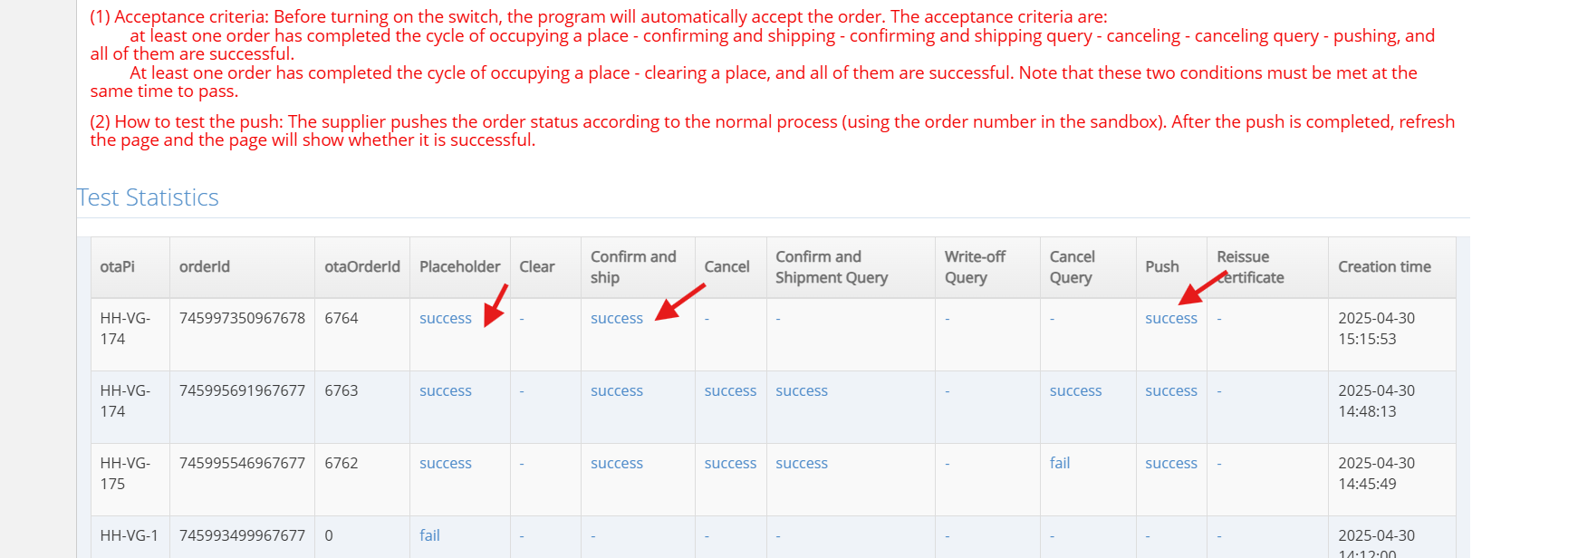Click the otaPi column header

pyautogui.click(x=118, y=267)
